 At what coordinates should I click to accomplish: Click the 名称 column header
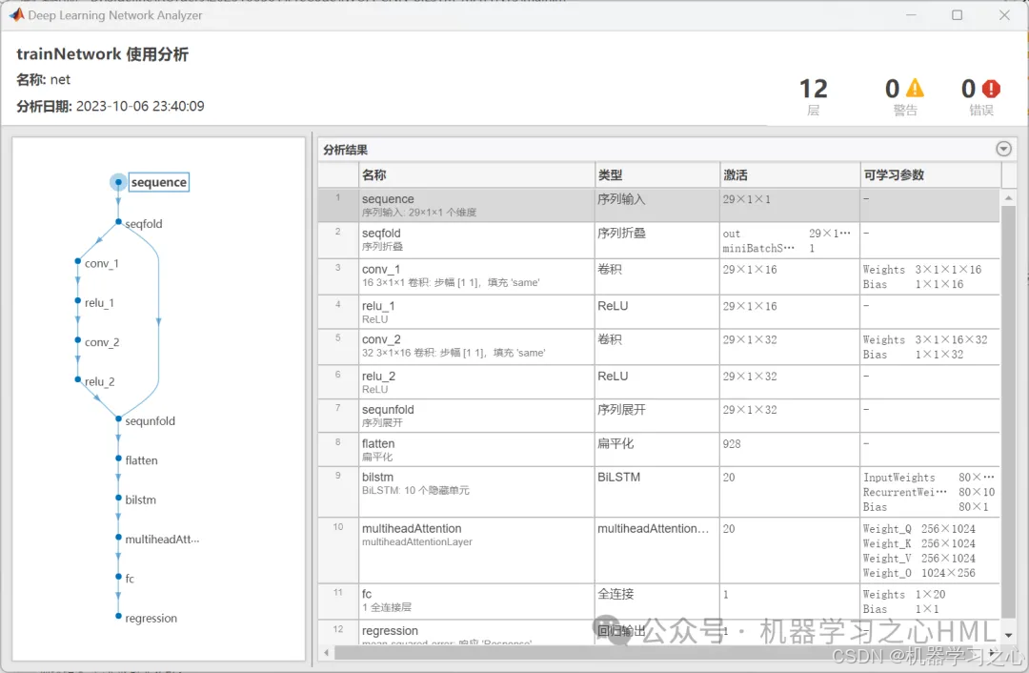(477, 174)
